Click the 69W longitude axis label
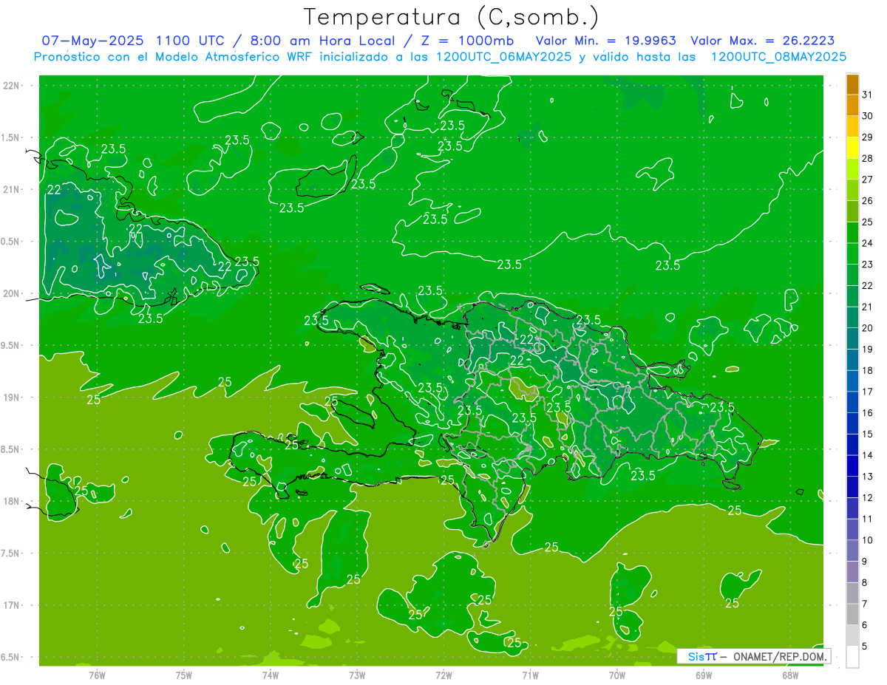 [x=704, y=675]
